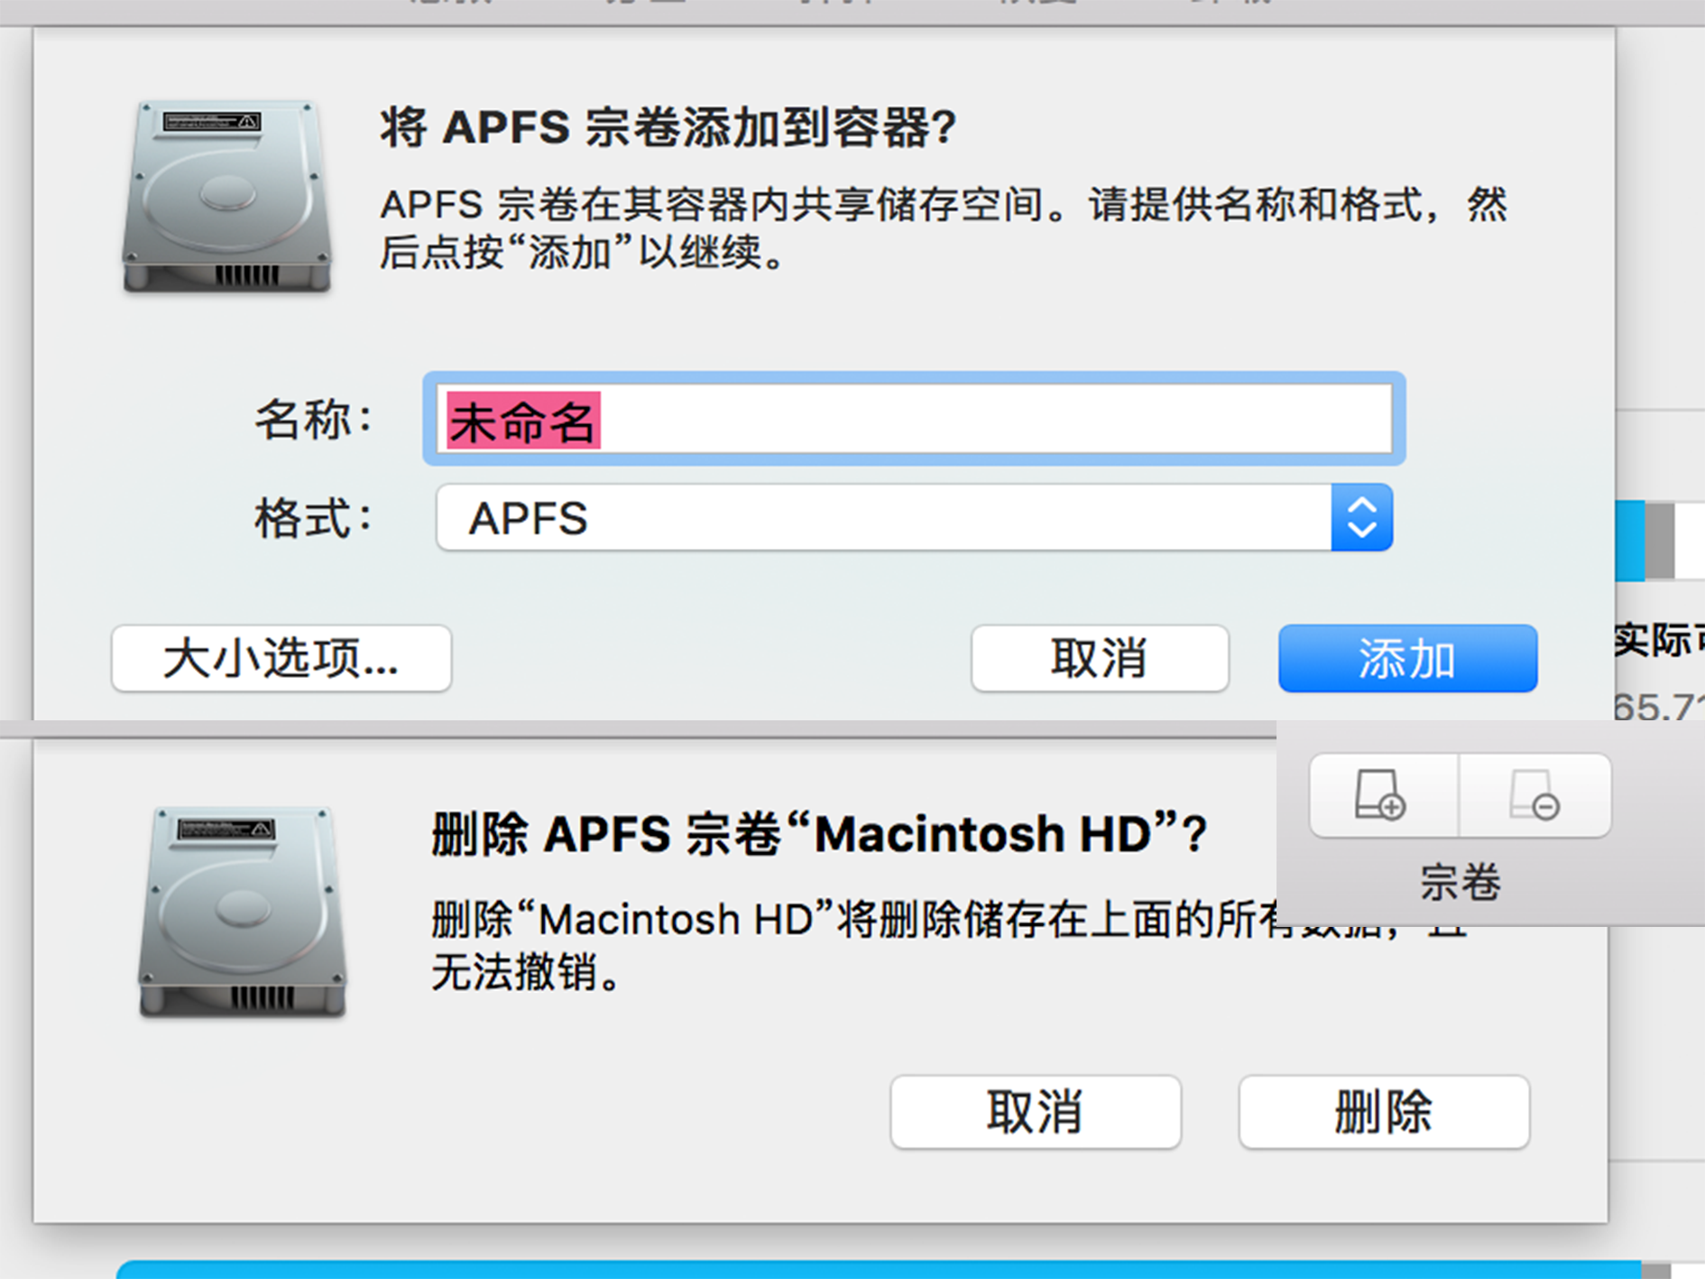Click the blue storage usage bar at bottom

(875, 1270)
